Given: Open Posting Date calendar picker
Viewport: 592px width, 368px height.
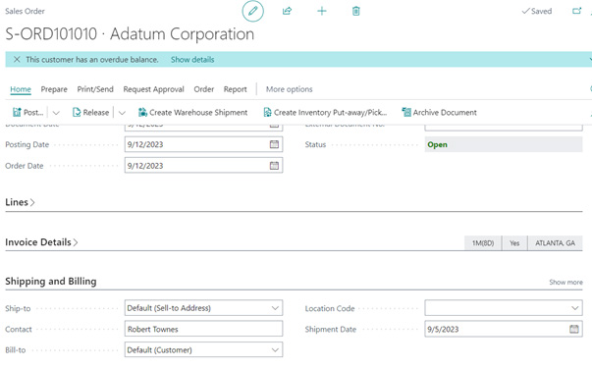Looking at the screenshot, I should coord(274,144).
